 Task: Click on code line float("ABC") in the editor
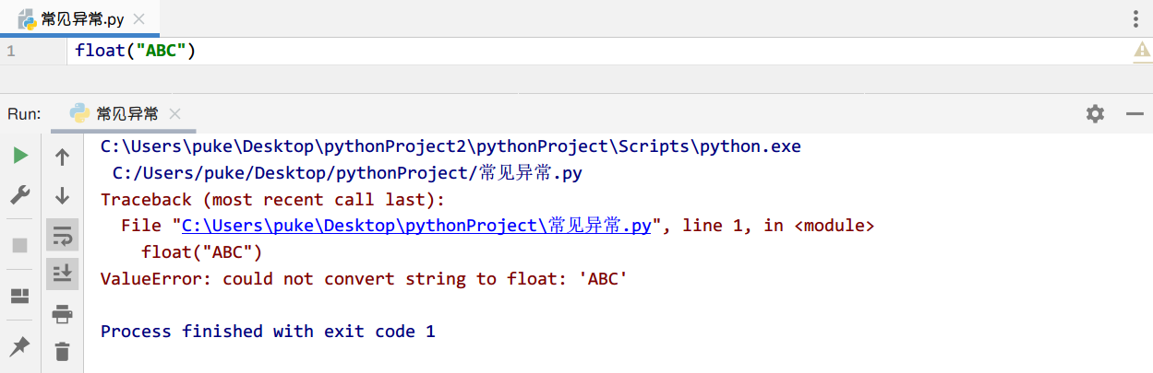(x=136, y=52)
